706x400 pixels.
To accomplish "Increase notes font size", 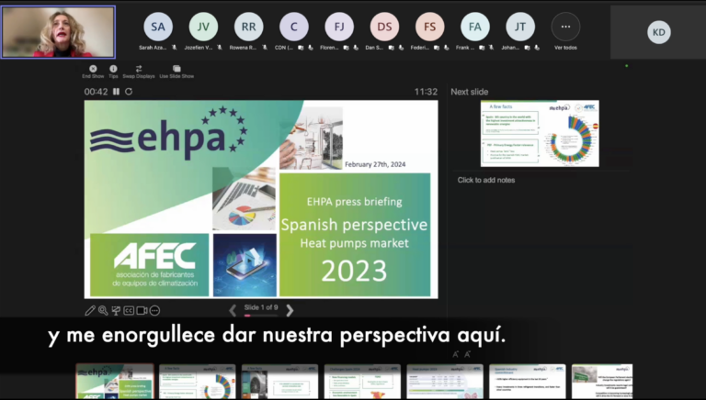I will [x=456, y=354].
